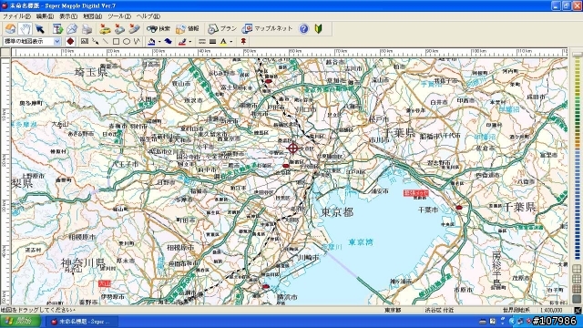Click the red crosshair center marker on map

293,148
